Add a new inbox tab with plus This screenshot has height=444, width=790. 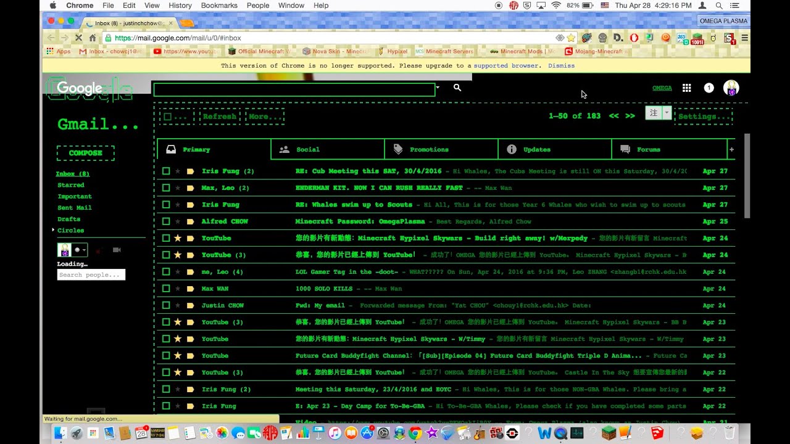pyautogui.click(x=731, y=149)
